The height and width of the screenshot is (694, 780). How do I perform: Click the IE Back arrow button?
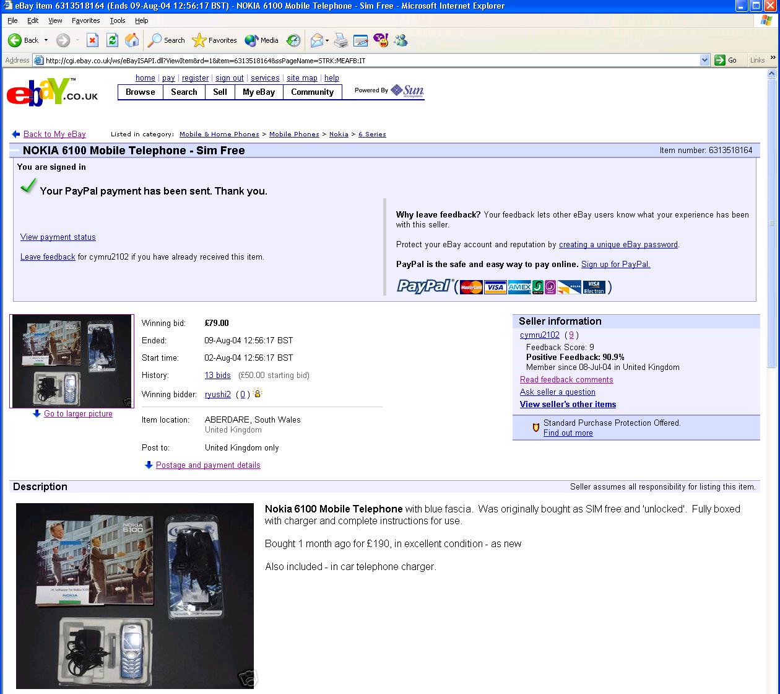coord(23,40)
